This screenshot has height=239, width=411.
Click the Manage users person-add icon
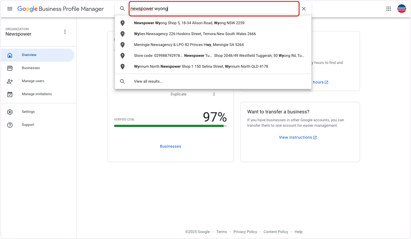click(x=10, y=81)
